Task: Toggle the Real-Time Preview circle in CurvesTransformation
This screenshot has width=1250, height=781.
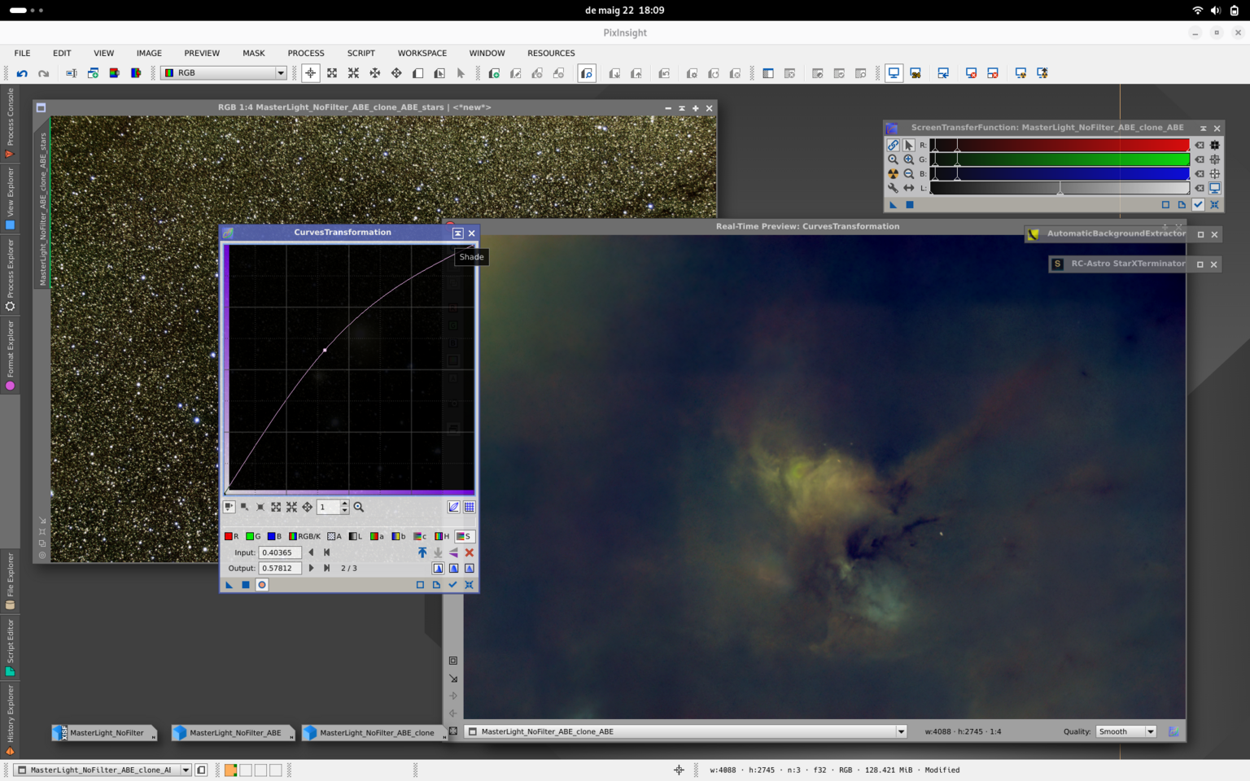Action: coord(262,585)
